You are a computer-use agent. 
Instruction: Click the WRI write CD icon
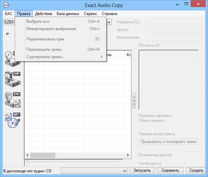tap(13, 120)
